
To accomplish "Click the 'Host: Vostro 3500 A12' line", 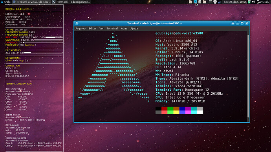I will (x=176, y=45).
